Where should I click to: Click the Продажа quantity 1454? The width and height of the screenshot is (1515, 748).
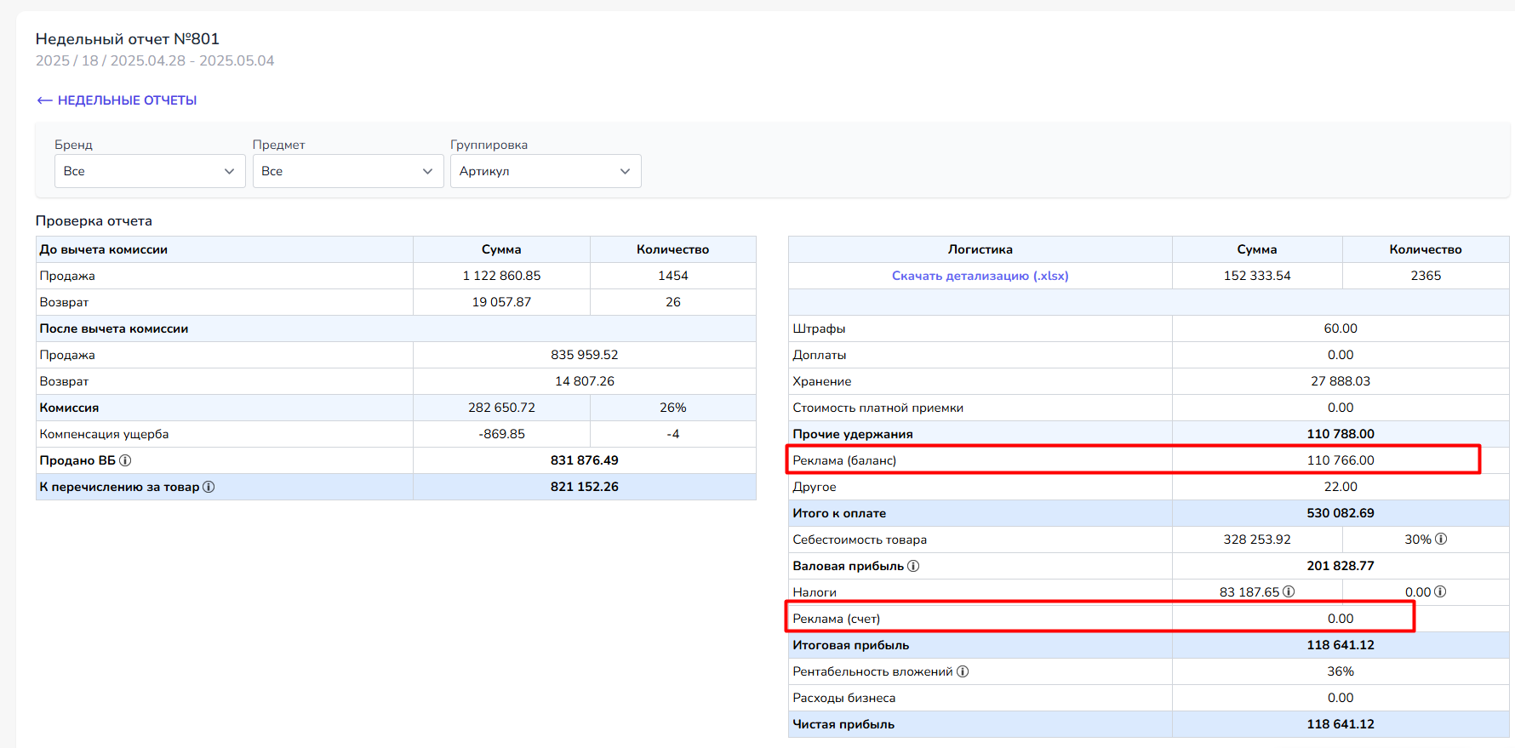pos(673,276)
